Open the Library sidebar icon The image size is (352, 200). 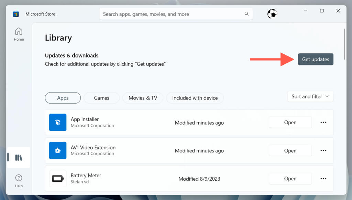click(x=19, y=158)
